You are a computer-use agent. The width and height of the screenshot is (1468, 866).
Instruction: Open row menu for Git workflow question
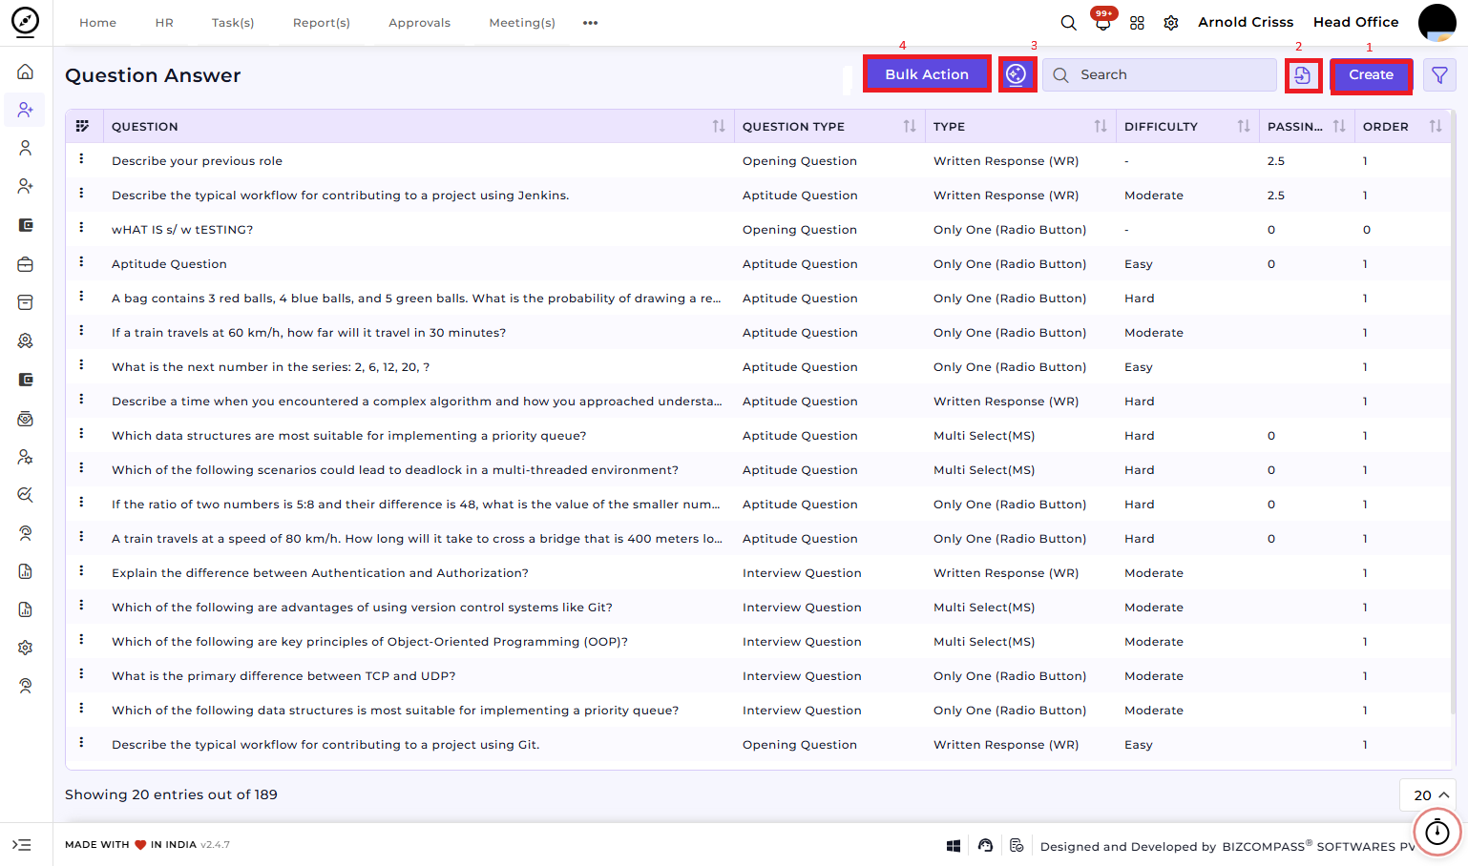pyautogui.click(x=81, y=743)
